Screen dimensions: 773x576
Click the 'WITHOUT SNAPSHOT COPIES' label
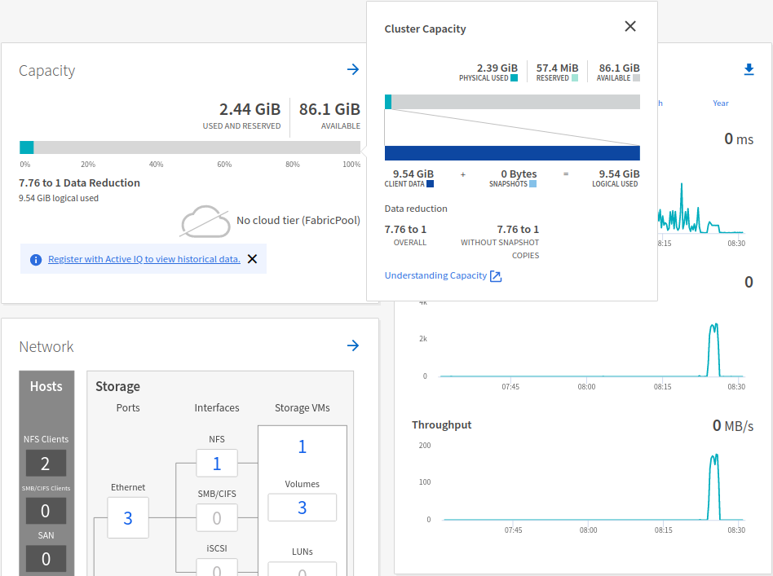coord(500,248)
